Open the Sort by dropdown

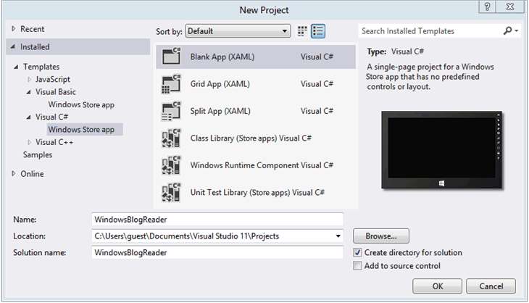(x=285, y=31)
